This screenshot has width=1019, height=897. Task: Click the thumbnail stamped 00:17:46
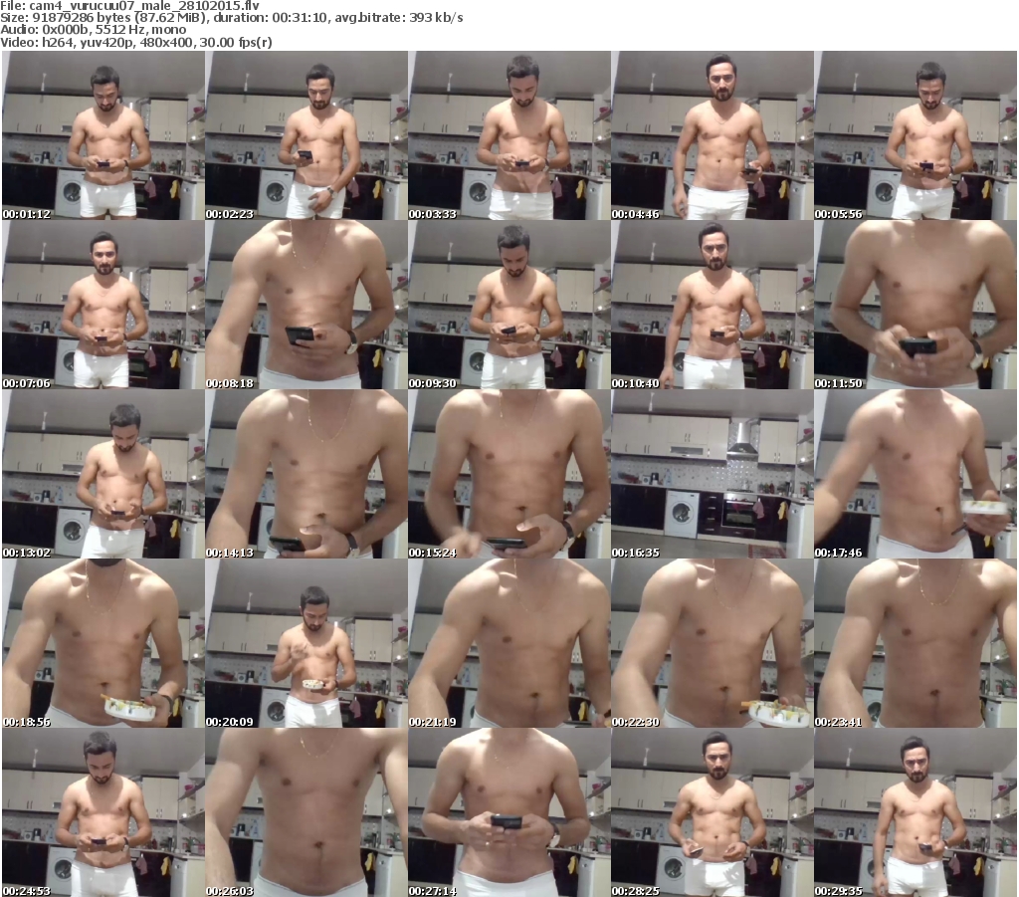(x=916, y=474)
